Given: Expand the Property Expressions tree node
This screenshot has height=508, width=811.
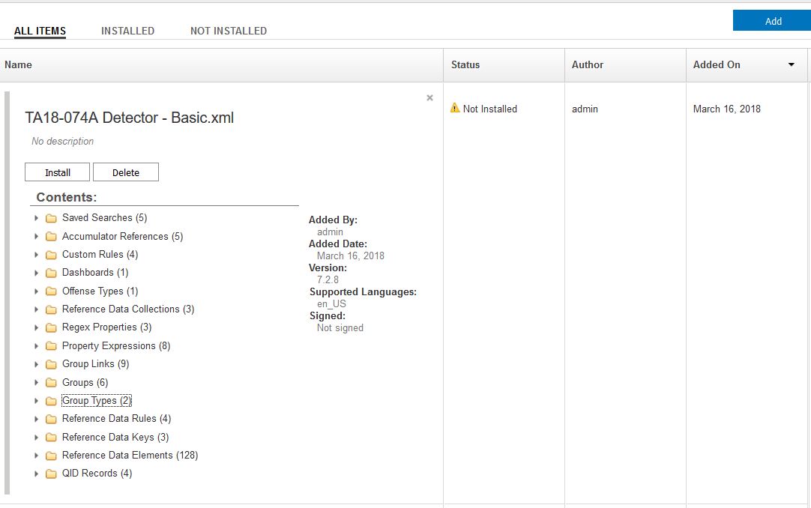Looking at the screenshot, I should point(36,346).
